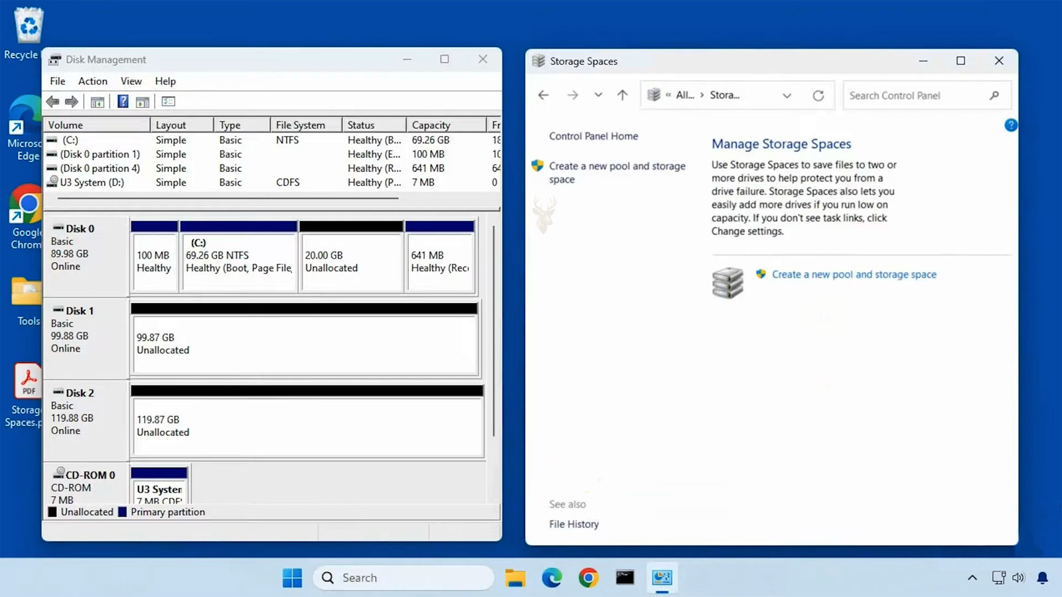Select the 20.00 GB Unallocated block on Disk 0

tap(351, 261)
